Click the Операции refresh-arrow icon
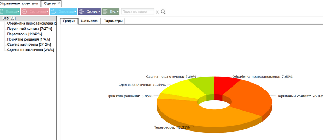The width and height of the screenshot is (323, 140). click(53, 11)
